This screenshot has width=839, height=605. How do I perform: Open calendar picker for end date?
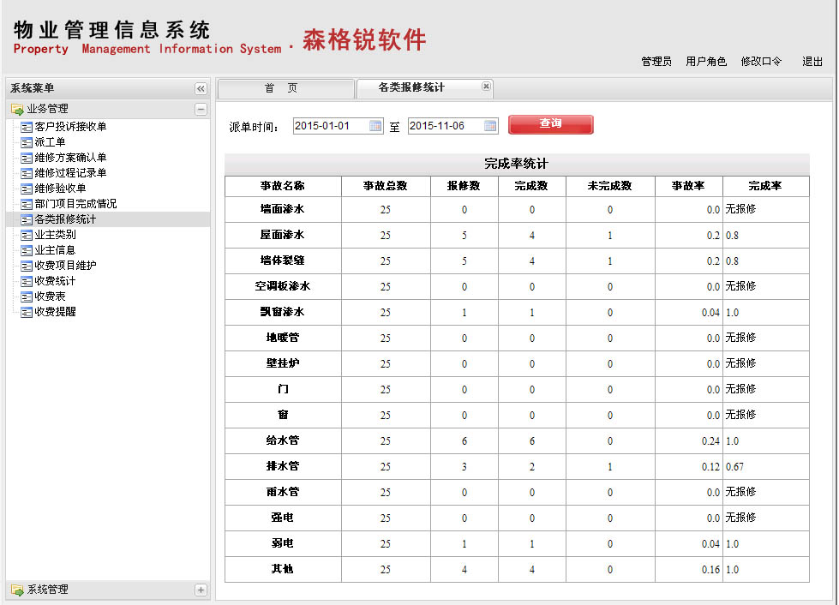point(490,126)
